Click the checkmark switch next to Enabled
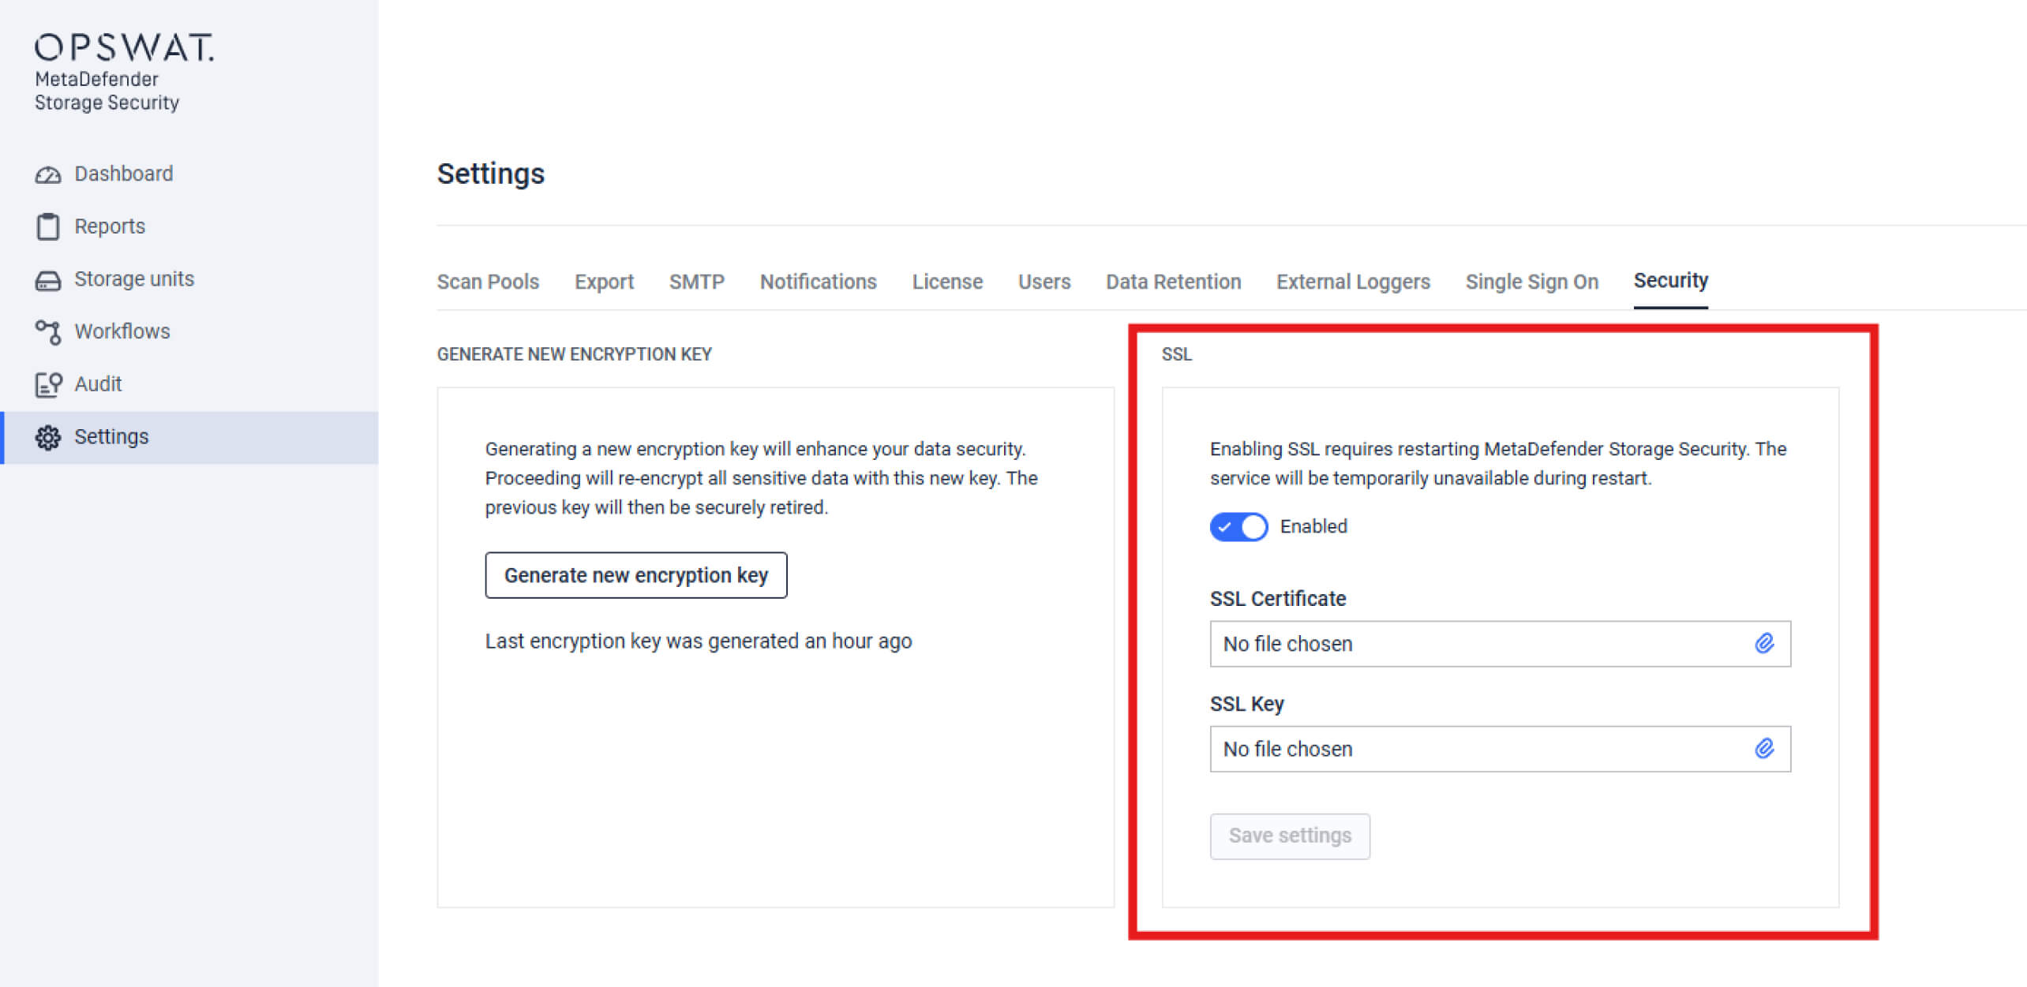Screen dimensions: 2027x987 pyautogui.click(x=1238, y=527)
